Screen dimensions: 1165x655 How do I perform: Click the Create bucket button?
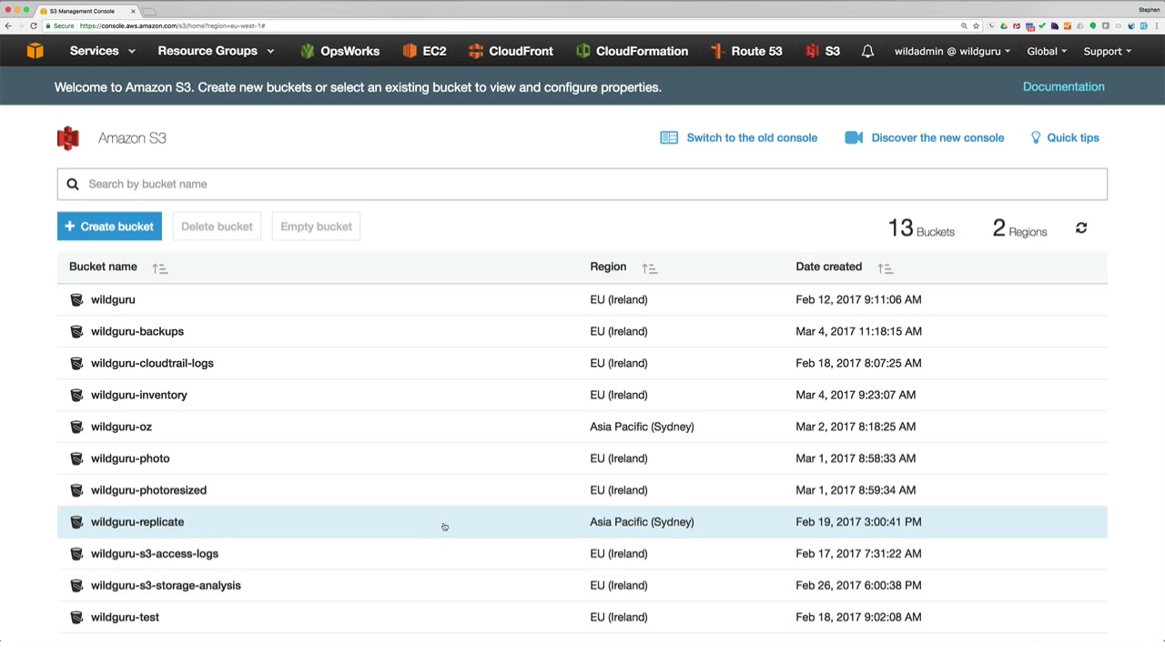click(109, 227)
